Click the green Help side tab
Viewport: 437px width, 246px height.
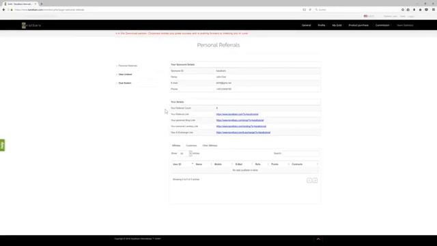[2, 146]
